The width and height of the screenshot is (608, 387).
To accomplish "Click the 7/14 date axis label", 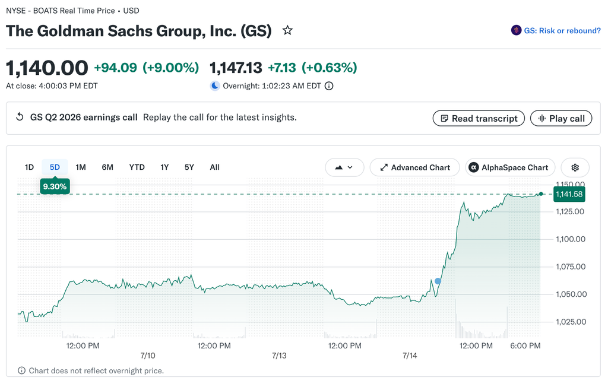I will click(x=410, y=355).
